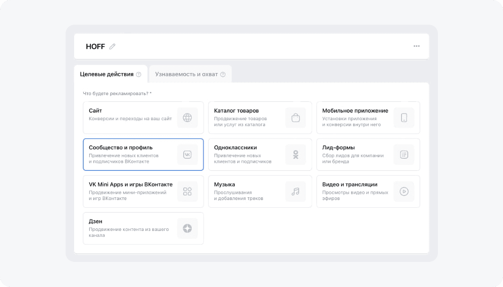Choose the Музыка option title
This screenshot has height=287, width=503.
coord(224,184)
